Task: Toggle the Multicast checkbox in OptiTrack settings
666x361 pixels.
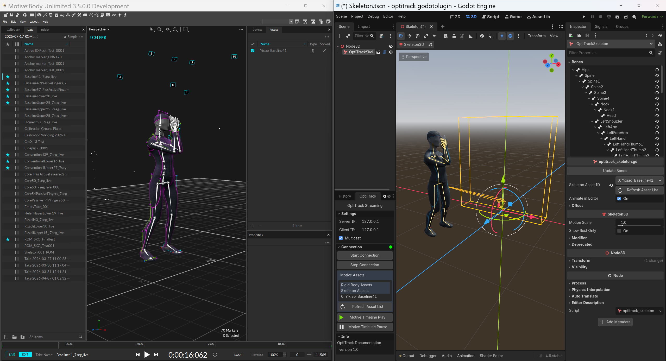Action: (341, 238)
